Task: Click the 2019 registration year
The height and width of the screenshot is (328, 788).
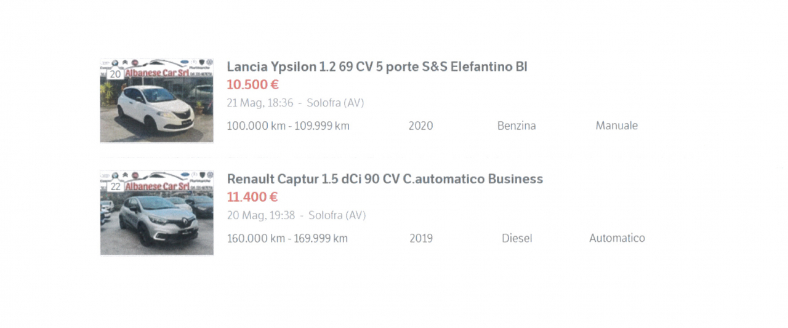Action: point(421,238)
